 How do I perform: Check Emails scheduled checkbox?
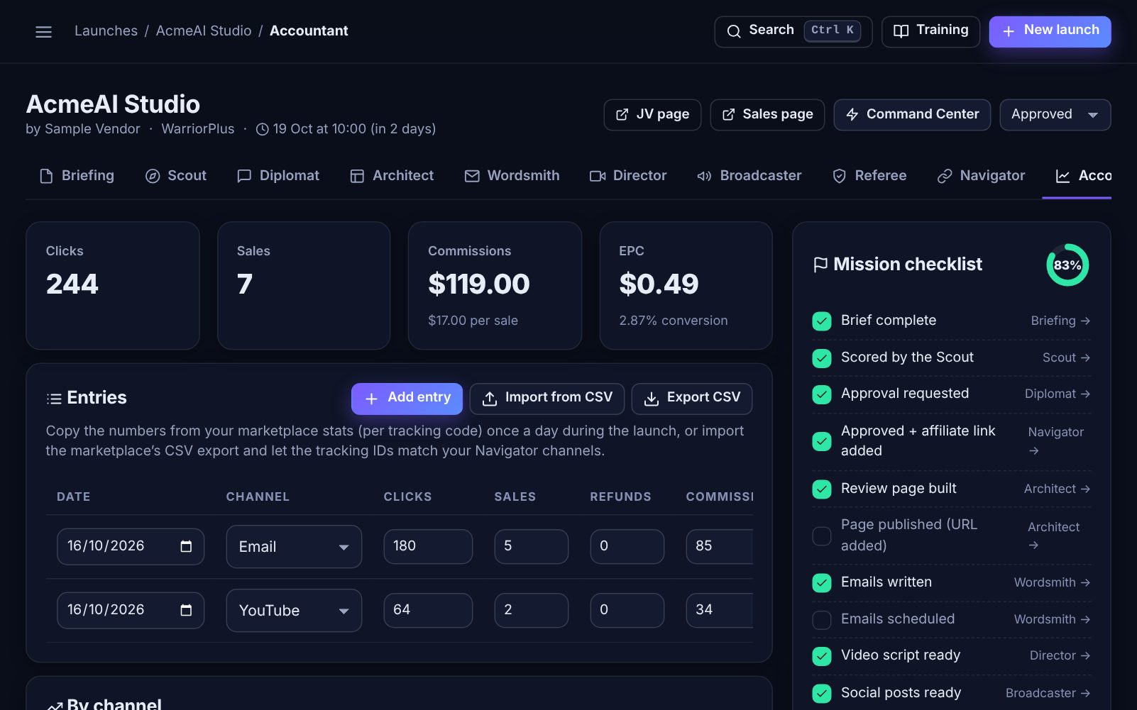click(x=822, y=620)
